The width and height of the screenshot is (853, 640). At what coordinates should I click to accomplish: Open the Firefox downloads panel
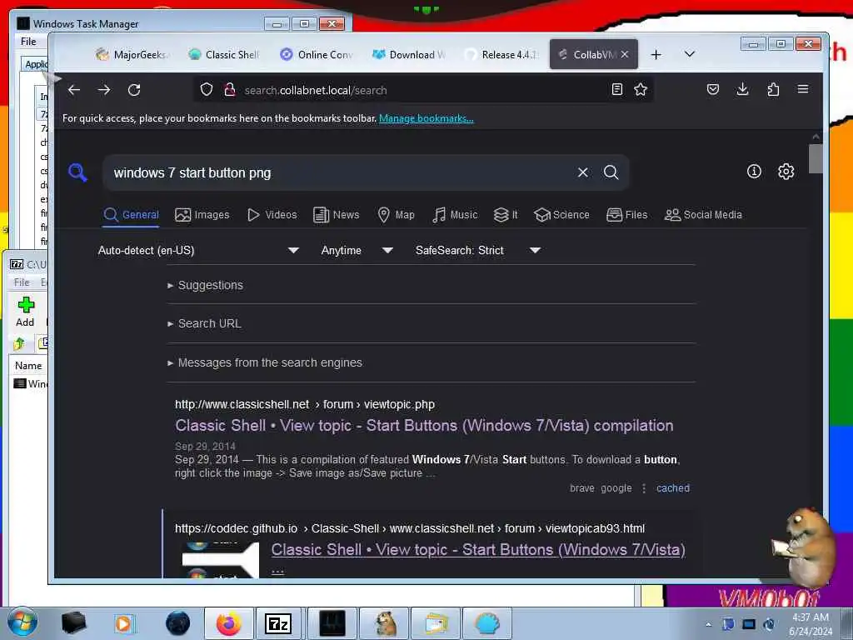point(742,89)
